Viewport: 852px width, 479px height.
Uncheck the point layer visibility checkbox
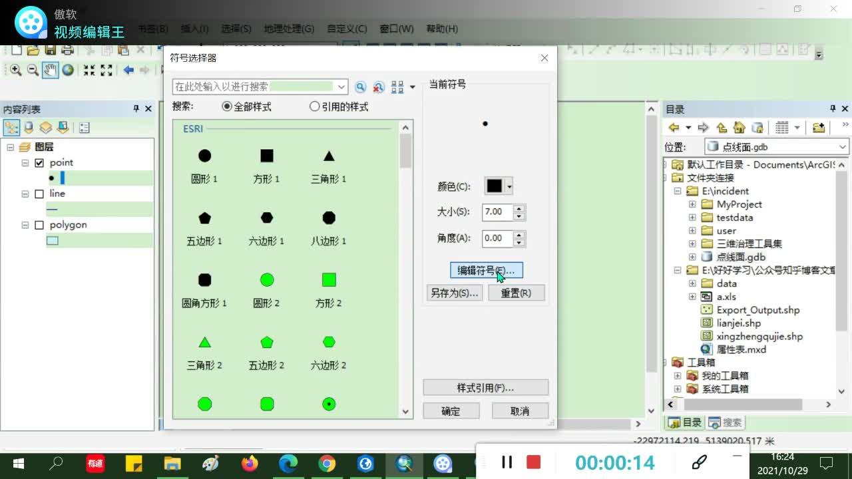click(x=40, y=162)
